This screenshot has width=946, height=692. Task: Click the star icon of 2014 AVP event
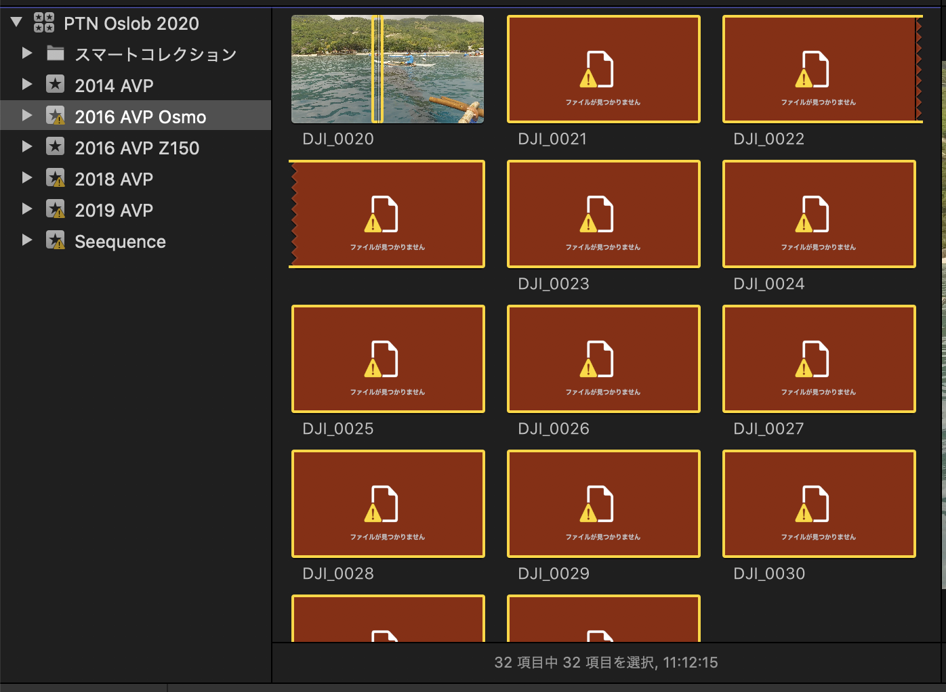(56, 84)
